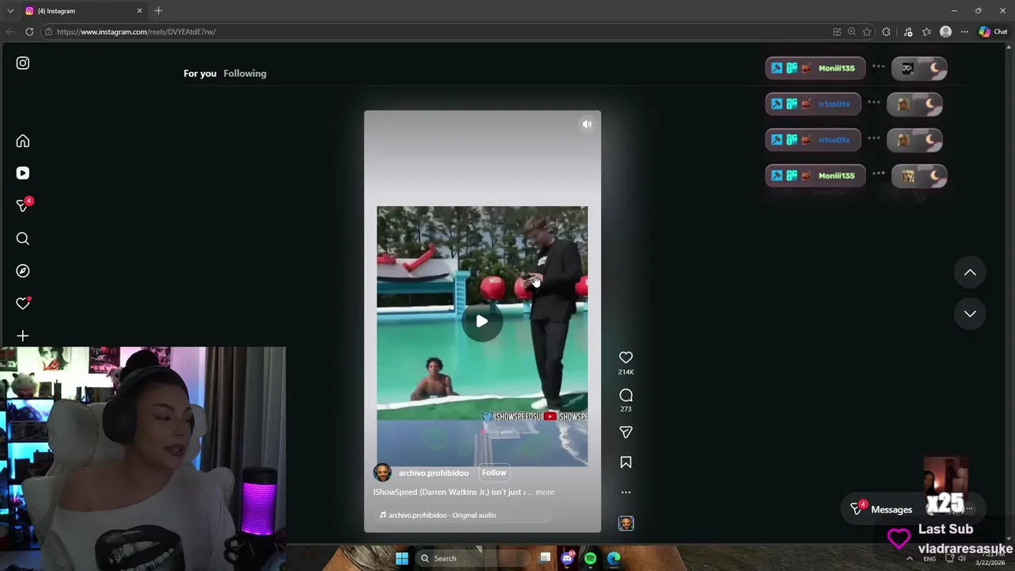Save the reel with bookmark icon
The height and width of the screenshot is (571, 1015).
(626, 462)
